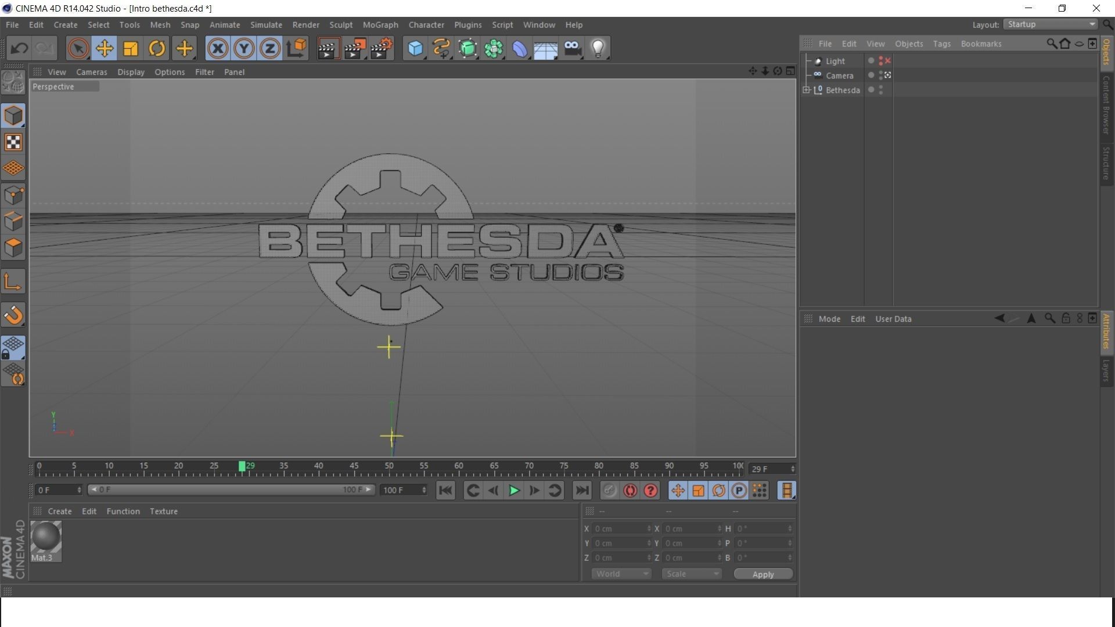Toggle autokeying button
This screenshot has width=1115, height=627.
pos(630,491)
